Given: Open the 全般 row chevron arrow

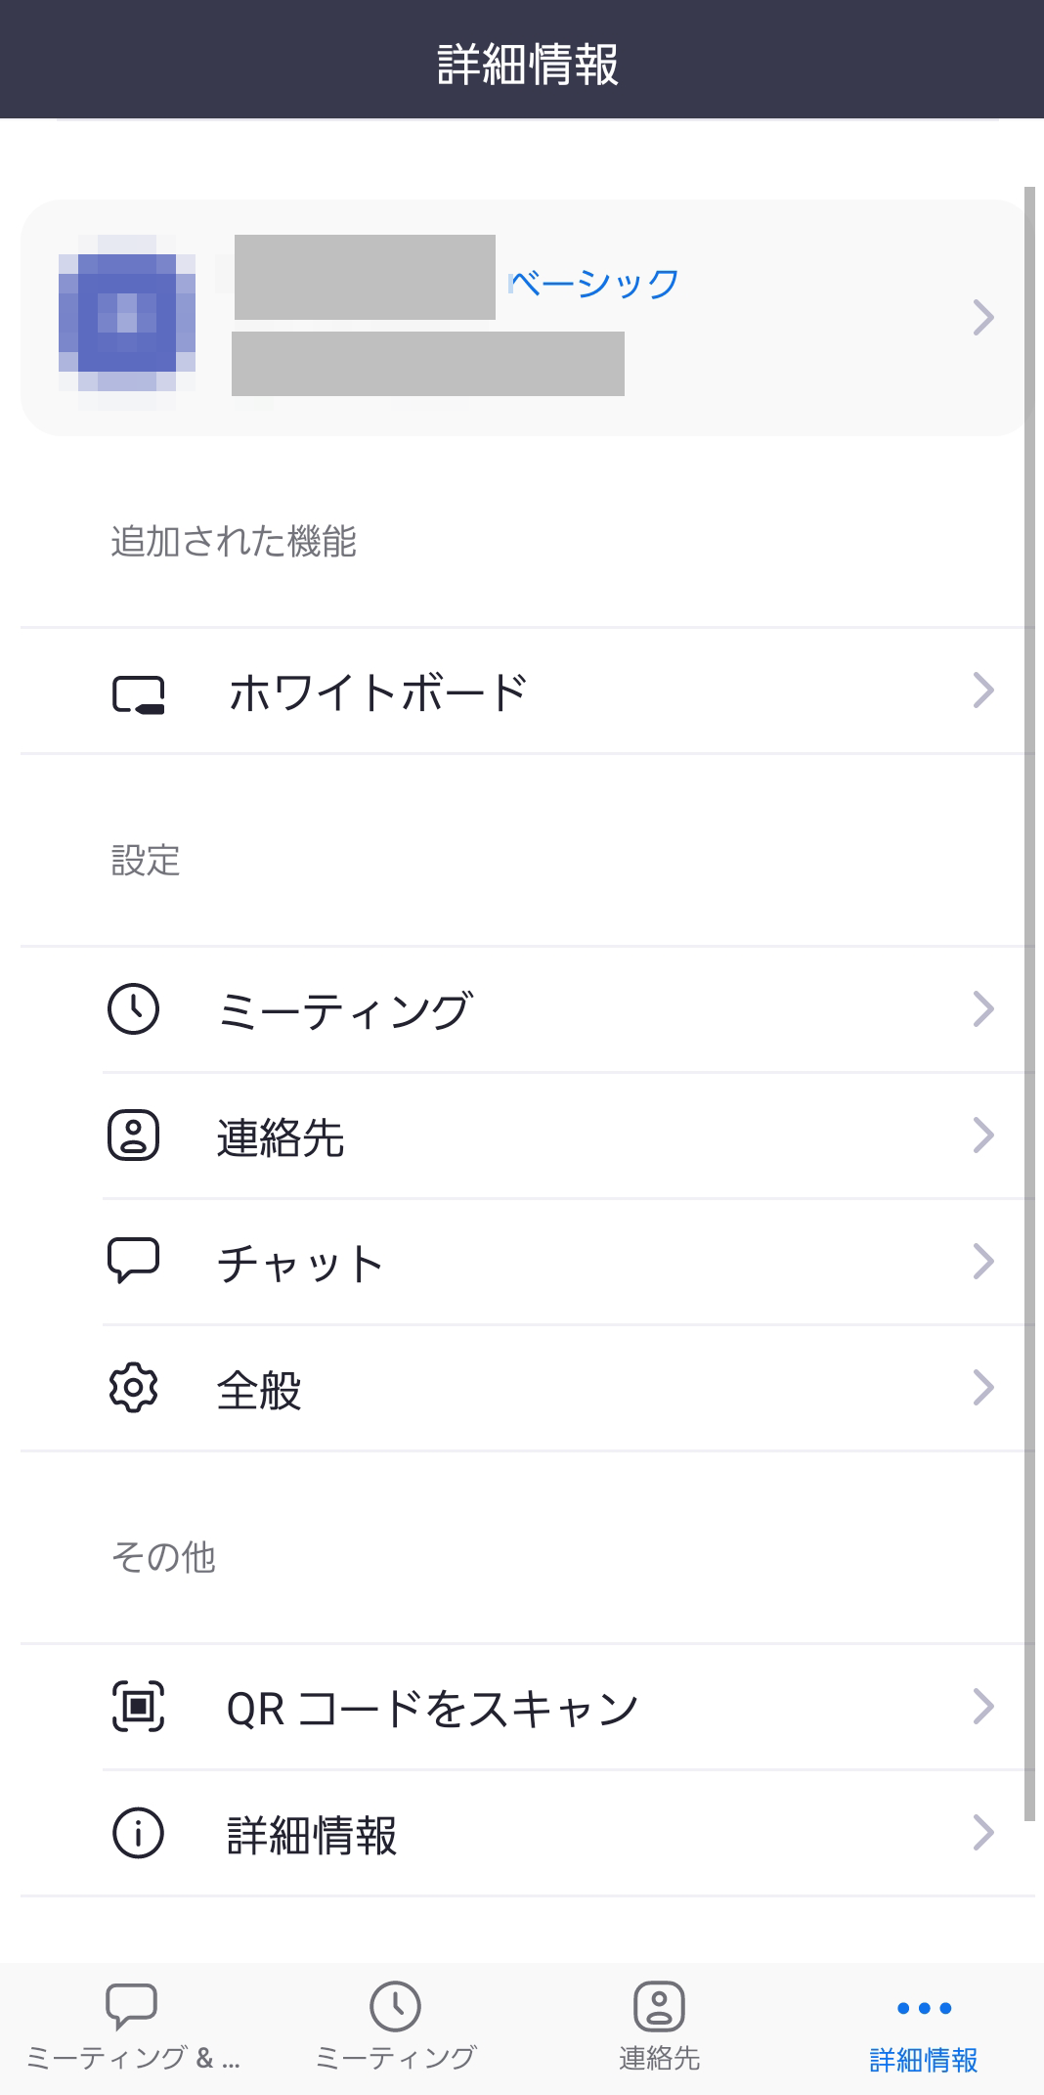Looking at the screenshot, I should 983,1388.
